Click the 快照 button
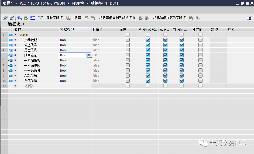 pyautogui.click(x=78, y=18)
